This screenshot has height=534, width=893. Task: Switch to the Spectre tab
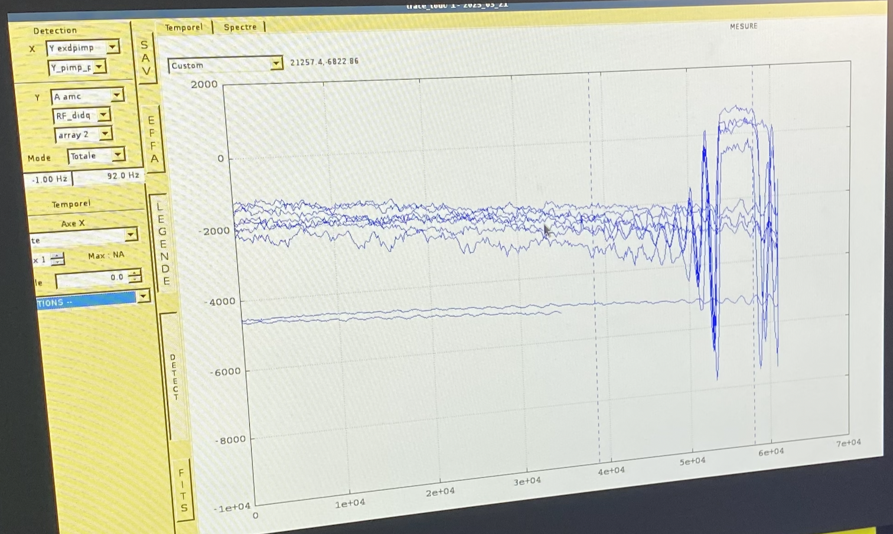pyautogui.click(x=240, y=27)
